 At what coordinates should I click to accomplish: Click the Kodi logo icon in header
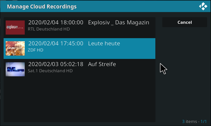(x=203, y=6)
